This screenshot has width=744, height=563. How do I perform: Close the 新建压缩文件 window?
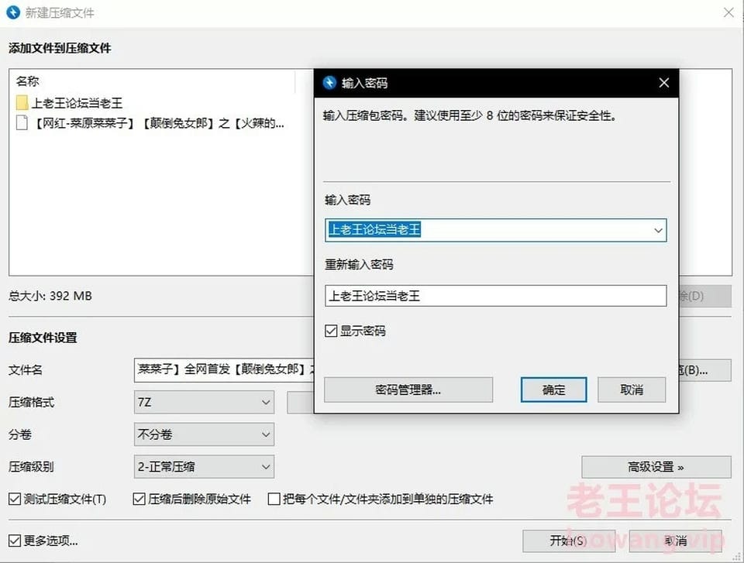click(728, 12)
